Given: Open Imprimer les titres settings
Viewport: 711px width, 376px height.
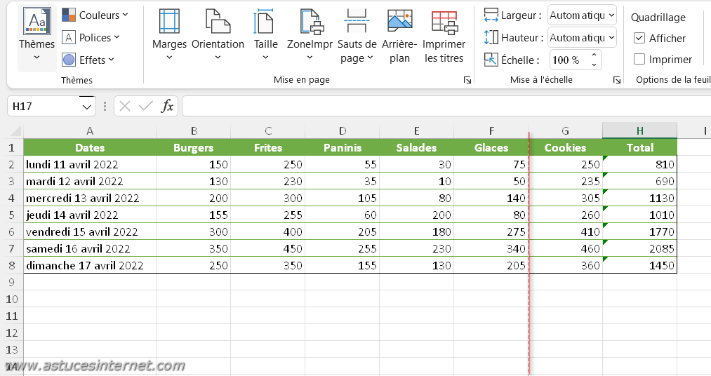Looking at the screenshot, I should point(444,21).
